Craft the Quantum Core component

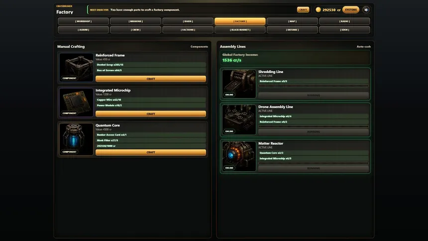[151, 152]
